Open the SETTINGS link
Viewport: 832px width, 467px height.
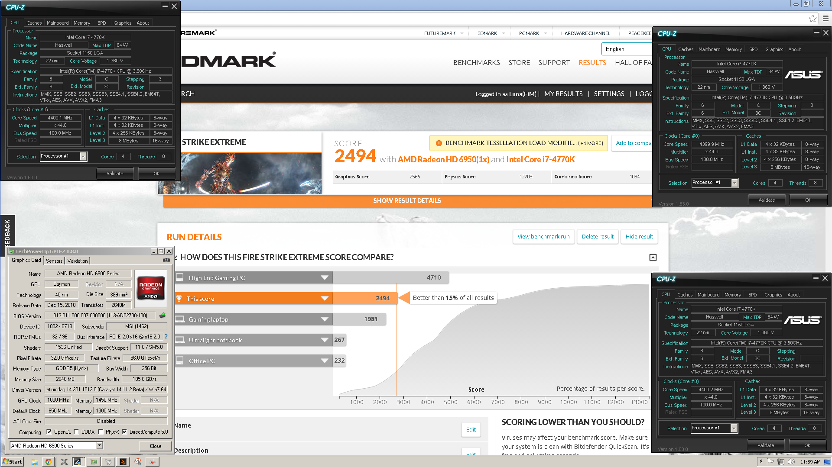coord(609,94)
